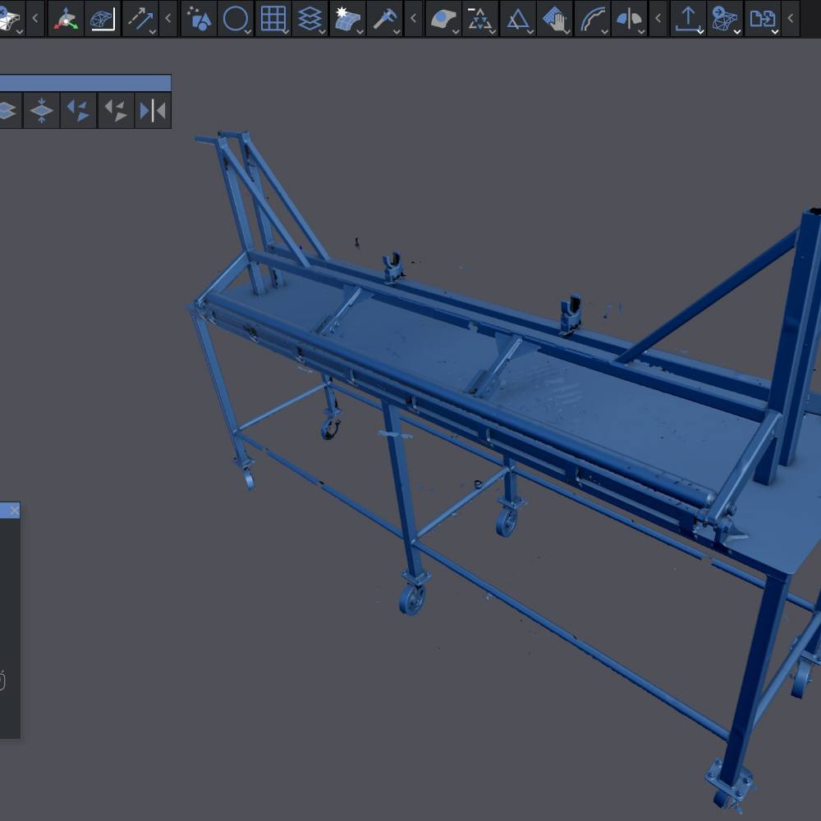Open the dropdown arrow under the caliper tool
The image size is (821, 821).
point(397,32)
